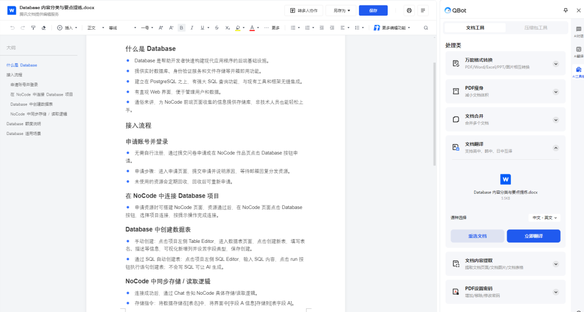Open AI对话 in the QBot sidebar
Viewport: 584px width, 312px height.
pyautogui.click(x=579, y=32)
